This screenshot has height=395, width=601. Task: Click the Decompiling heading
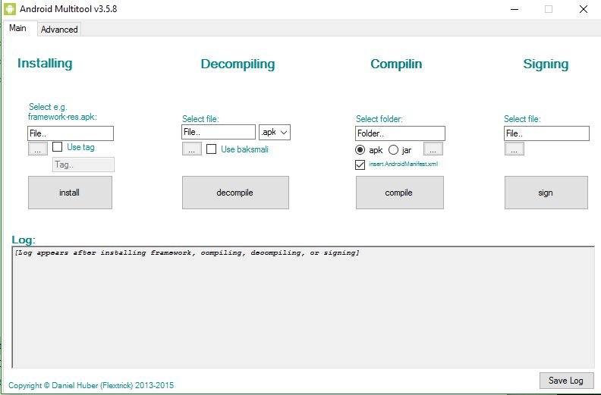[238, 64]
